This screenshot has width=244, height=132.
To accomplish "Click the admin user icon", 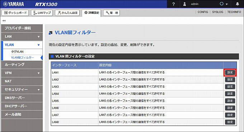I will click(184, 4).
